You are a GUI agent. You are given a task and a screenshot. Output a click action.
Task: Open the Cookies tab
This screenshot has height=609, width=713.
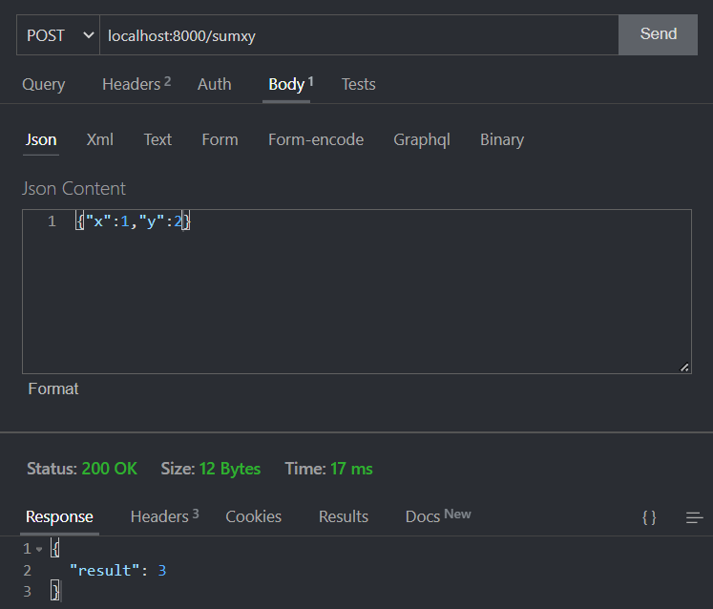[253, 516]
